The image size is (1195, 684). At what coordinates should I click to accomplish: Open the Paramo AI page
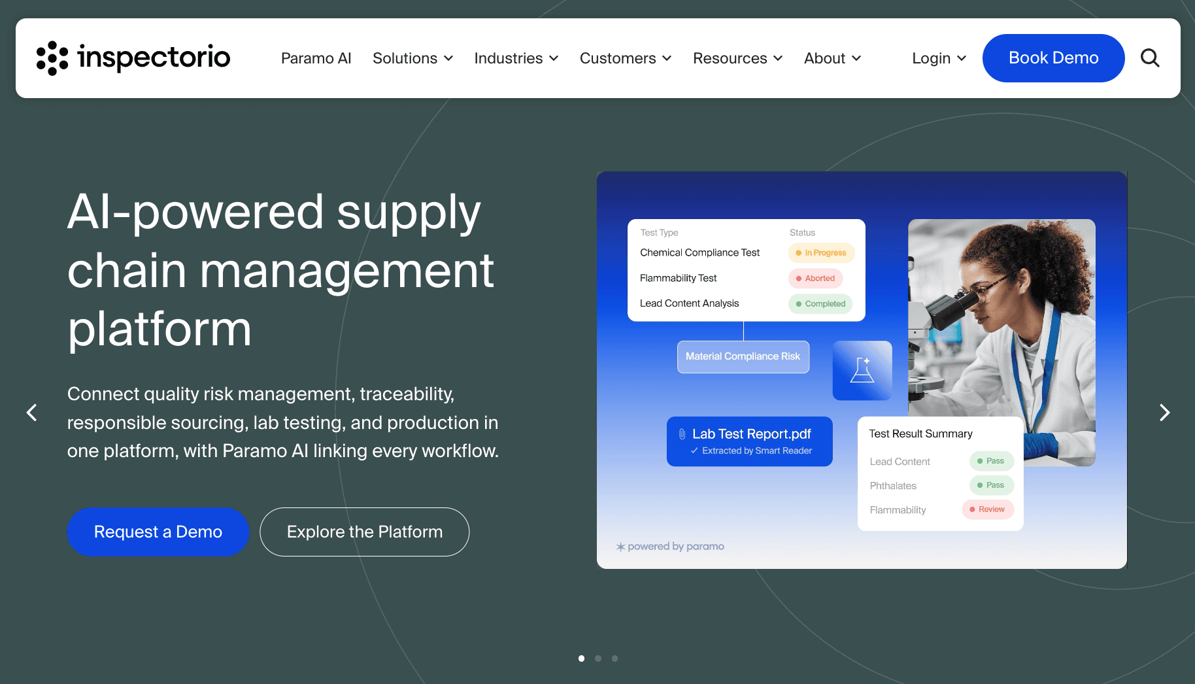coord(316,58)
